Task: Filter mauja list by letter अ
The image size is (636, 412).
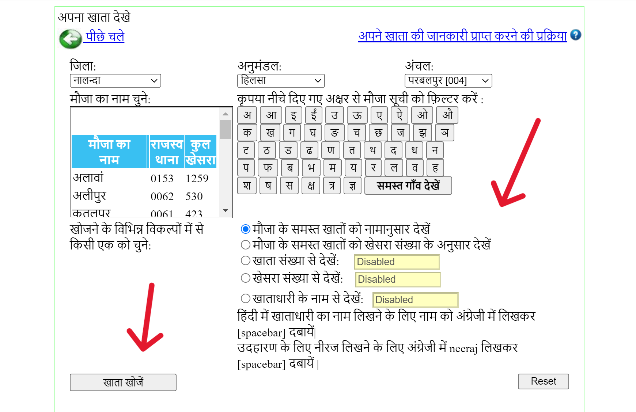Action: click(x=247, y=115)
